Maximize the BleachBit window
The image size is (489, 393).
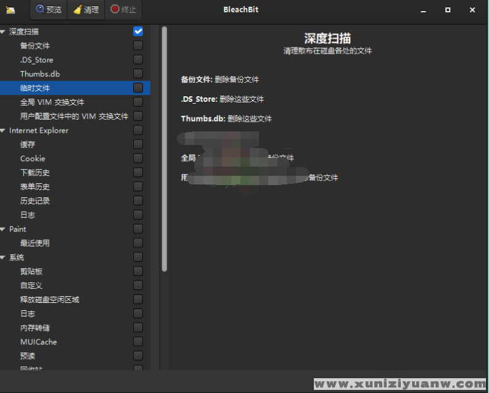click(448, 10)
